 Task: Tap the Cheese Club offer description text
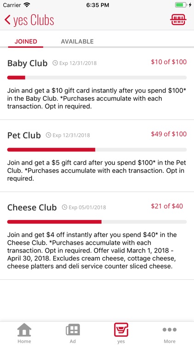click(92, 250)
